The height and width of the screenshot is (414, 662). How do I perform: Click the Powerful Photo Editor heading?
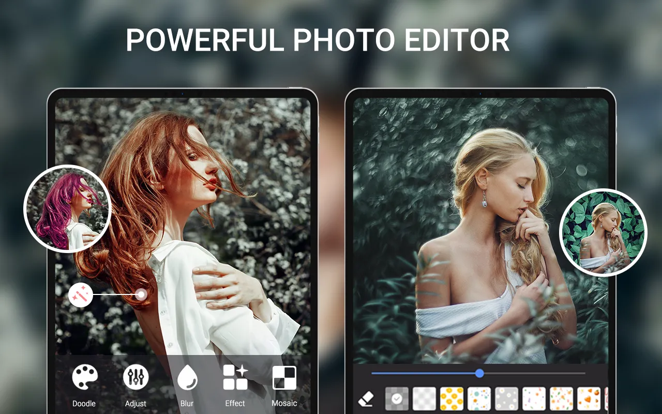[318, 40]
